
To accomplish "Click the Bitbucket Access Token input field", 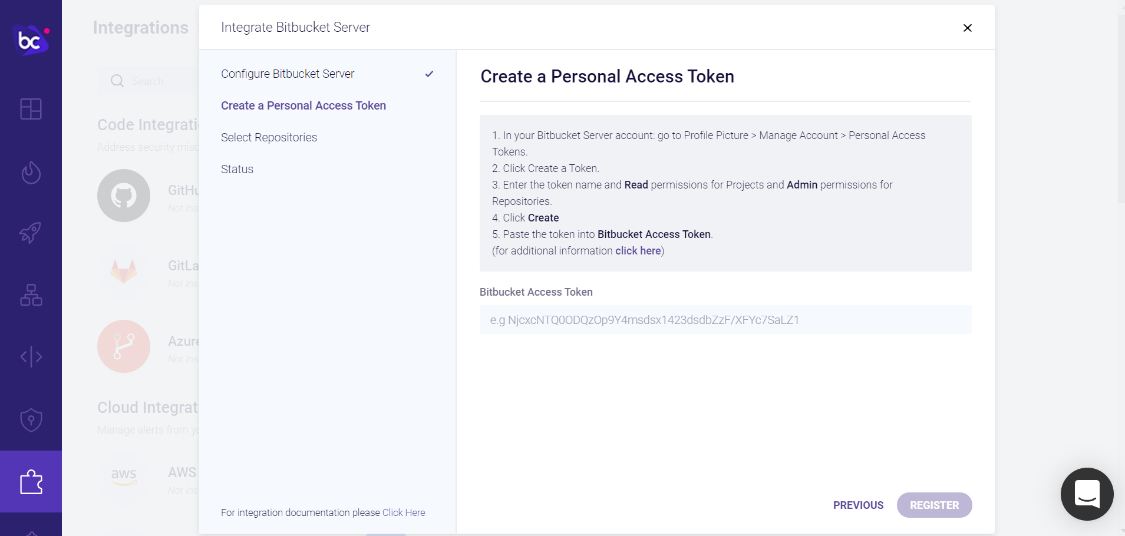I will click(x=725, y=320).
